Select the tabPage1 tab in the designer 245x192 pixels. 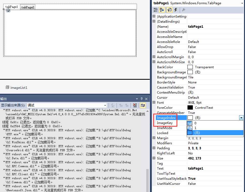click(12, 7)
